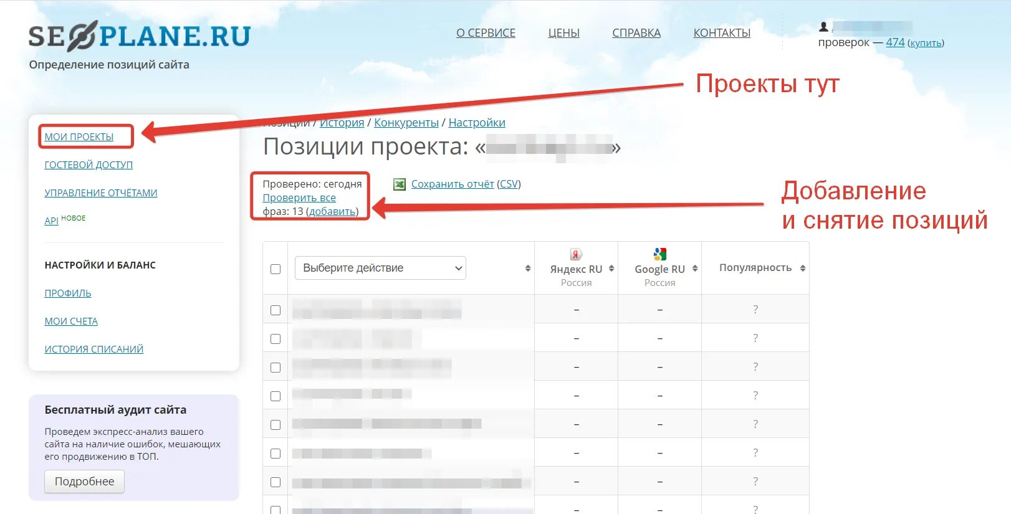The image size is (1011, 514).
Task: Check the seventh phrase row checkbox
Action: (x=276, y=482)
